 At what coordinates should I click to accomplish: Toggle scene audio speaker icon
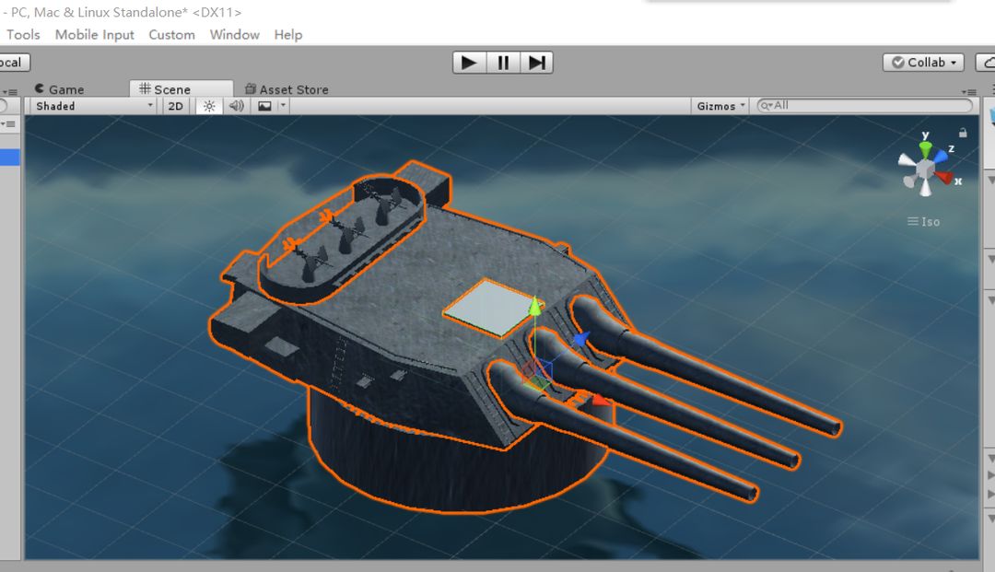coord(236,106)
